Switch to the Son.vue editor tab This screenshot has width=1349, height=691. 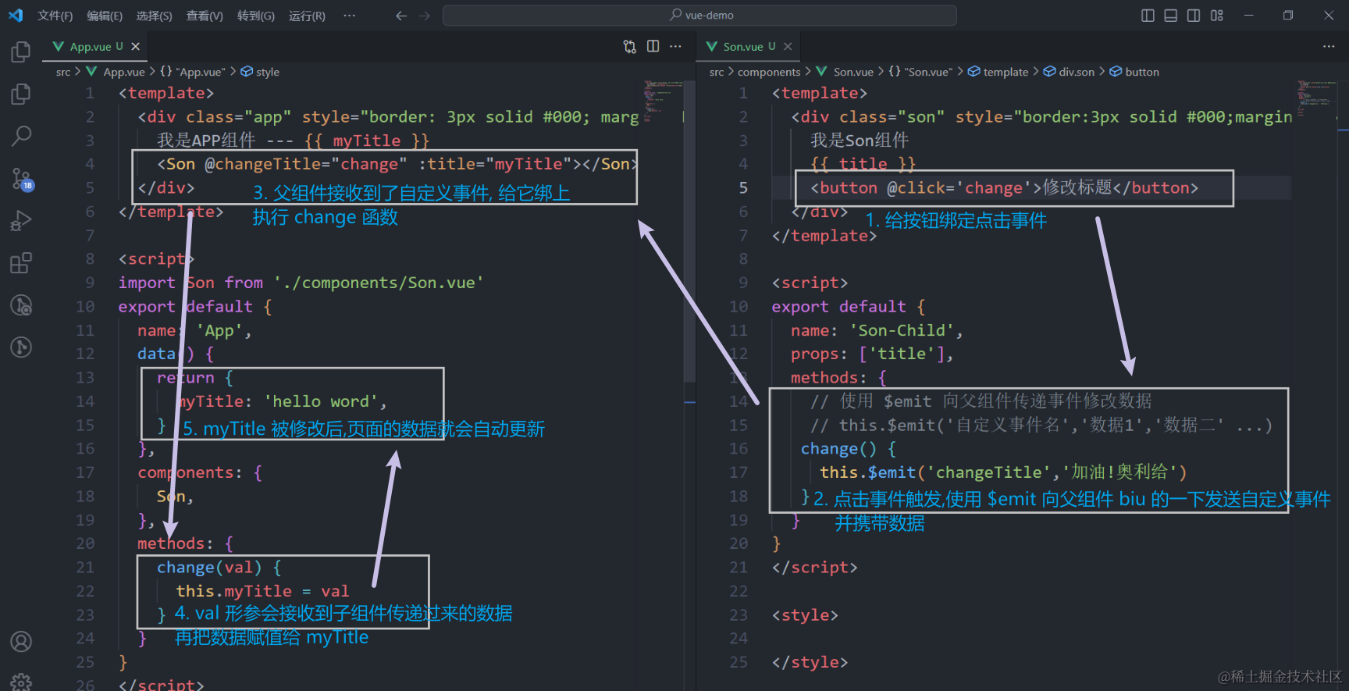pos(749,47)
